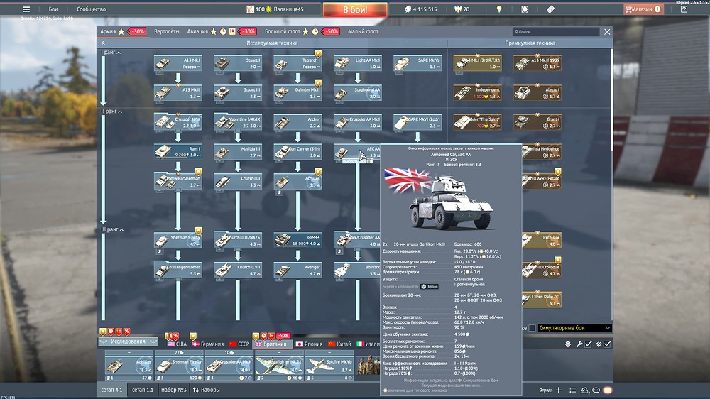Select the Churchill VII tank
Viewport: 710px width, 399px height.
(x=238, y=270)
